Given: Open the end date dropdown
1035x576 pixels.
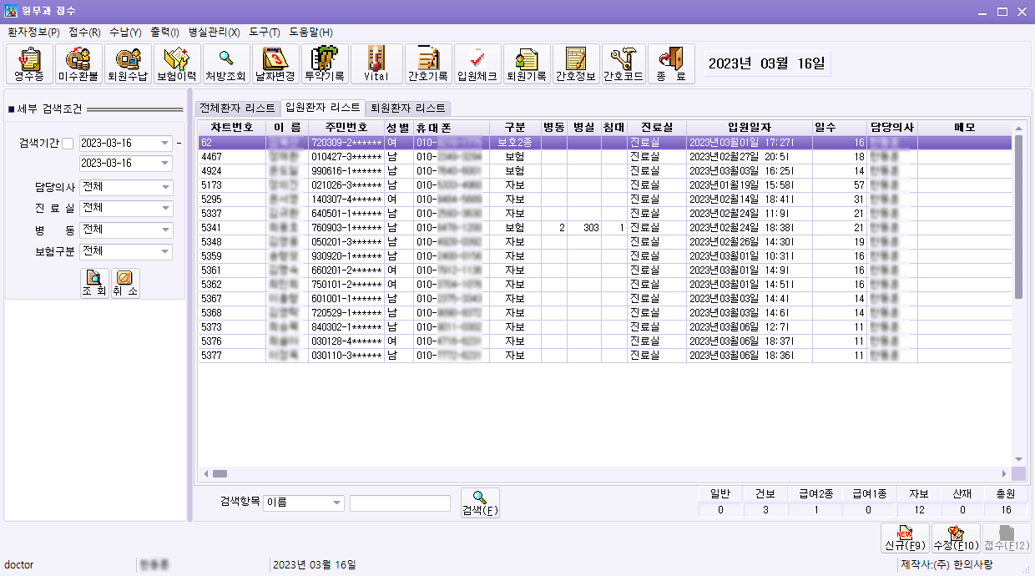Looking at the screenshot, I should 165,163.
